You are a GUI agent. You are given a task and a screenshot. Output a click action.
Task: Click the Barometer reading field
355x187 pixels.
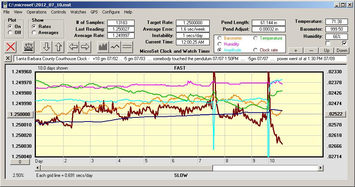[x=336, y=29]
